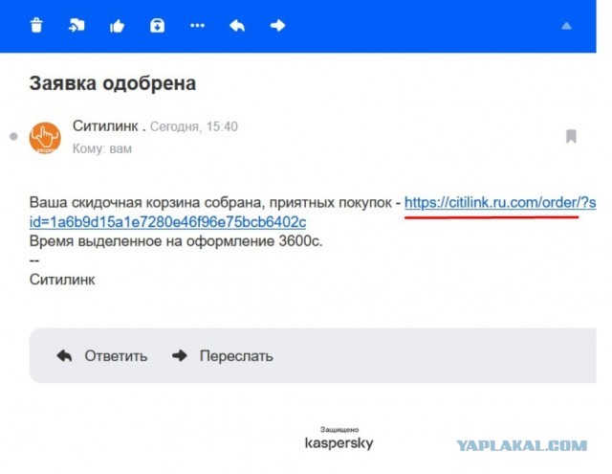Open the Kaspersky protection logo
The height and width of the screenshot is (474, 612).
click(x=339, y=439)
